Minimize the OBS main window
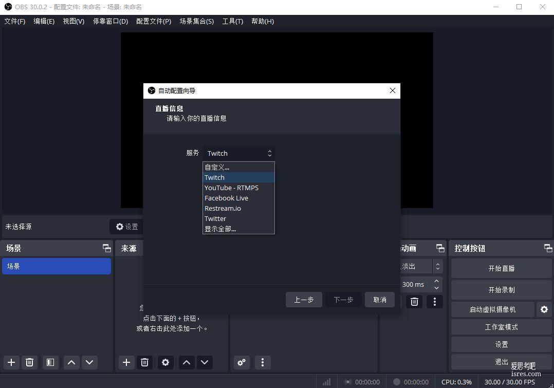 (496, 7)
